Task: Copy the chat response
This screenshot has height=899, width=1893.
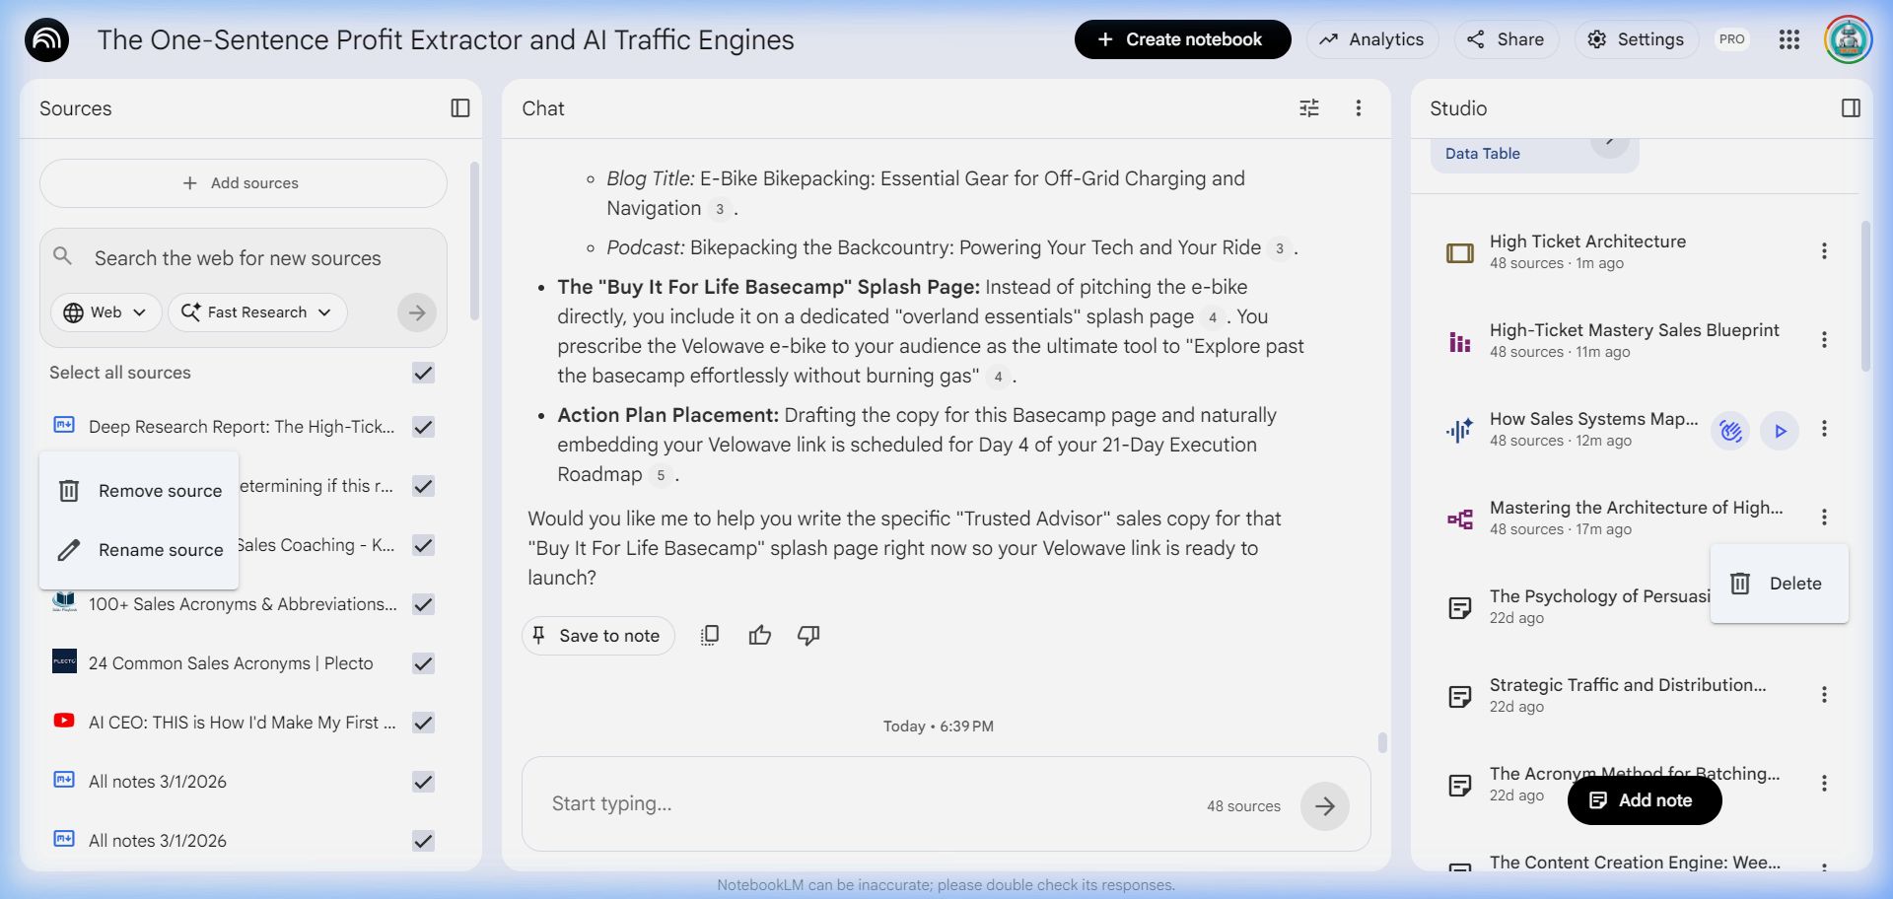Action: point(710,636)
